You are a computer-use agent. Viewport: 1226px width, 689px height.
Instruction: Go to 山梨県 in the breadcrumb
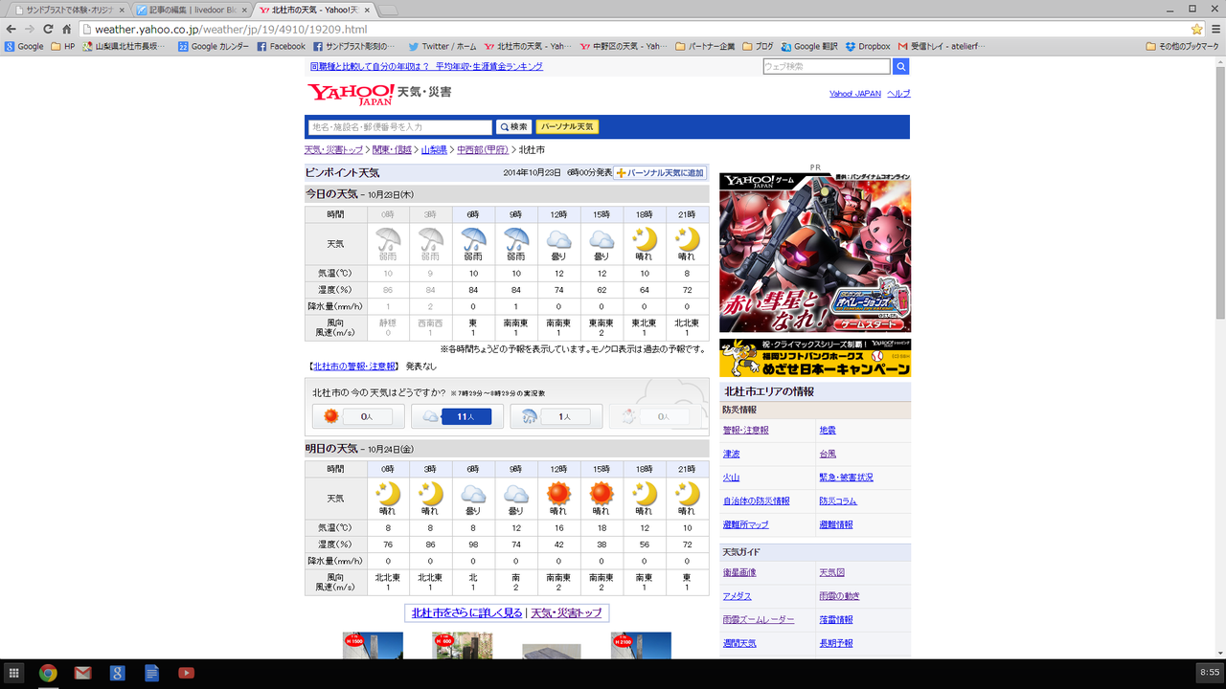click(x=434, y=150)
